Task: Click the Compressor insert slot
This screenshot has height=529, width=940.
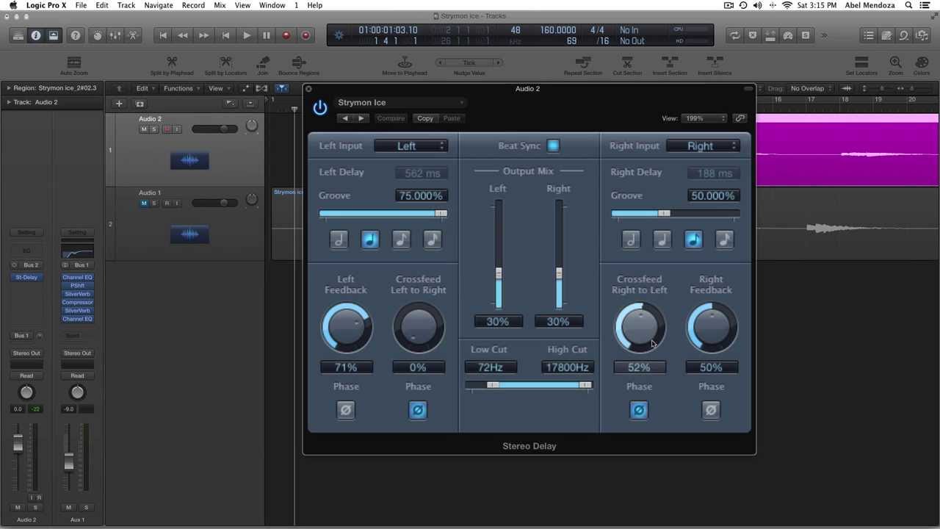Action: (77, 302)
